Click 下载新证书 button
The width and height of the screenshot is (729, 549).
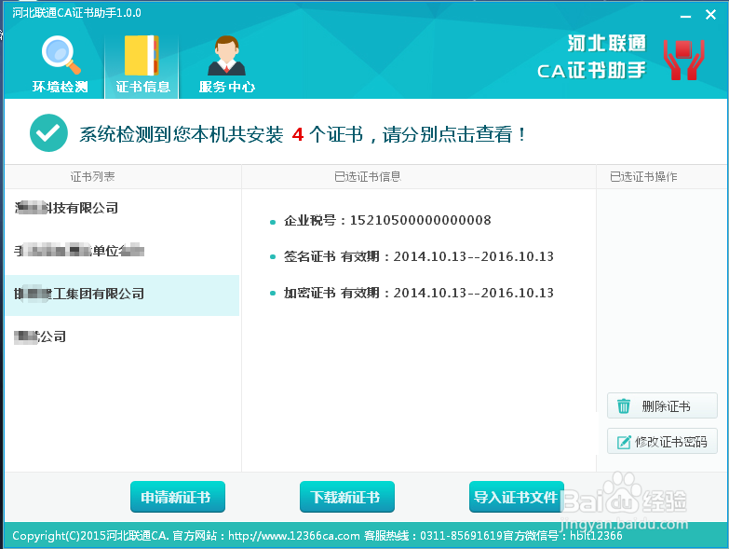tap(347, 497)
